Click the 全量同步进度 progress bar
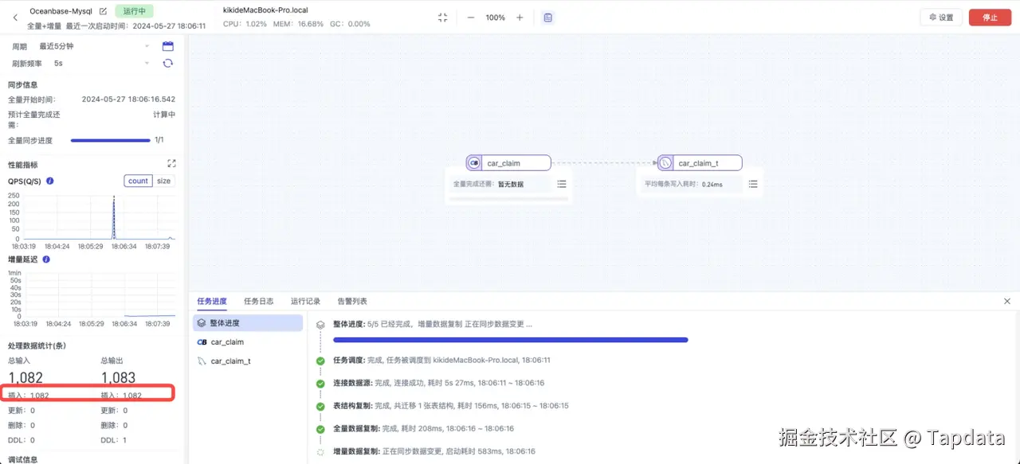The height and width of the screenshot is (464, 1020). 111,140
